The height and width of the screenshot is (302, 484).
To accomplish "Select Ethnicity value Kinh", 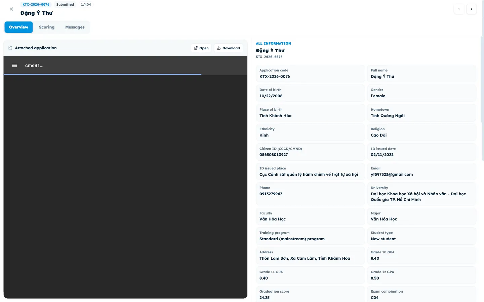I will click(x=264, y=135).
